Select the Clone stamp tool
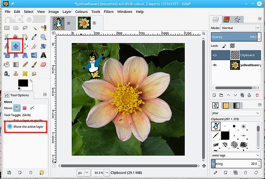 [x=16, y=74]
